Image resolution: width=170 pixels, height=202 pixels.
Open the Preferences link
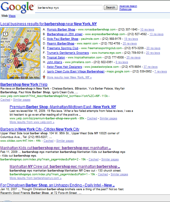[x=125, y=9]
